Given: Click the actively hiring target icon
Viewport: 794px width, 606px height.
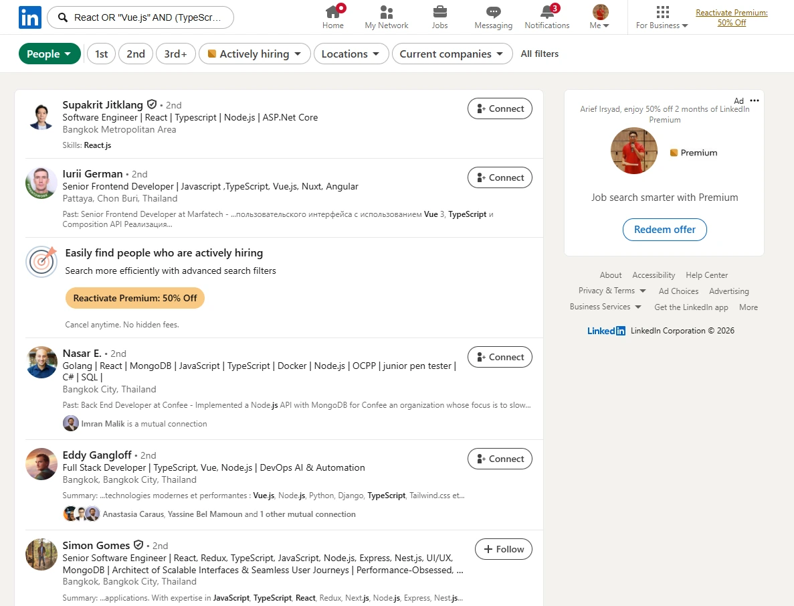Looking at the screenshot, I should point(41,262).
